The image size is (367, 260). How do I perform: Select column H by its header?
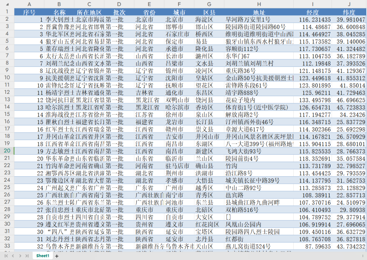pos(259,4)
